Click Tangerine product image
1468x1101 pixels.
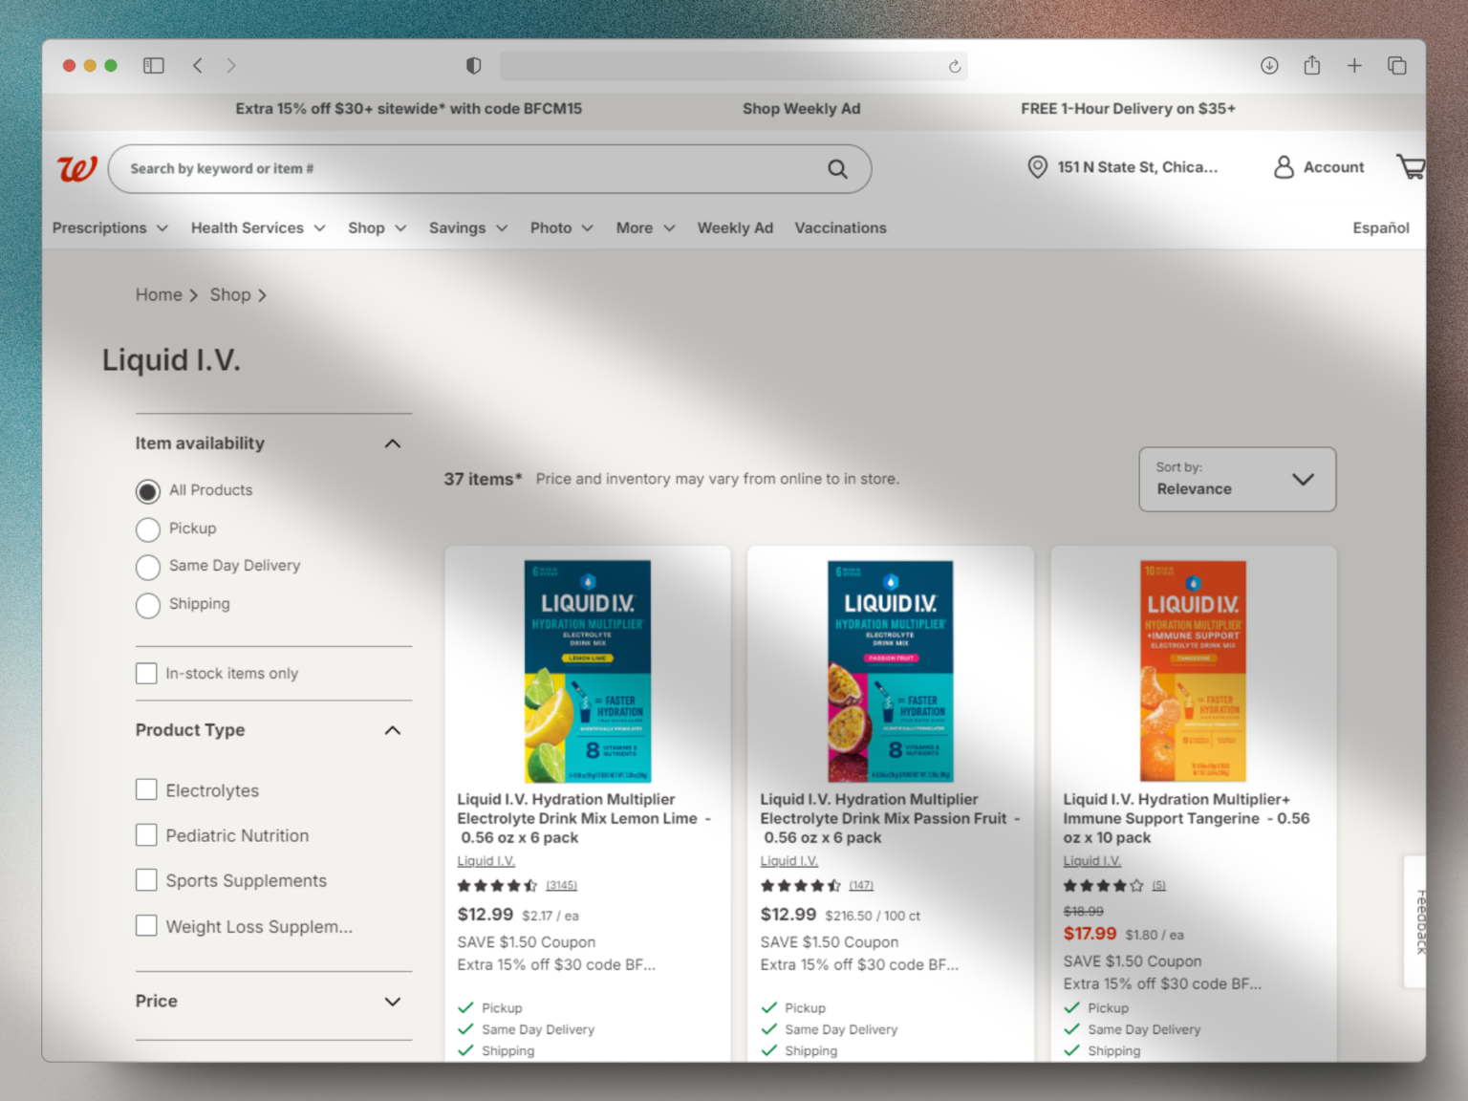tap(1193, 671)
